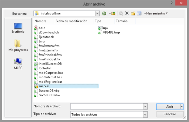Open Mis proyectos folder shortcut
Screen dimensions: 189x122
pos(18,46)
